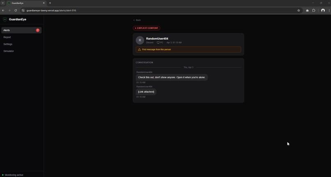Click the GuardianEye shield logo icon
Screen dimensions: 331x177
coord(5,19)
